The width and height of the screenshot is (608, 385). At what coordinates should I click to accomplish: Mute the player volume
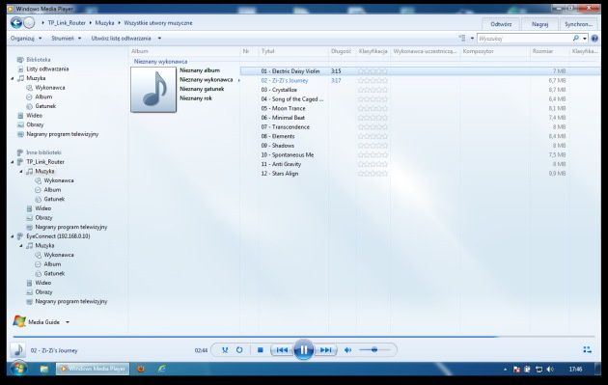coord(347,350)
